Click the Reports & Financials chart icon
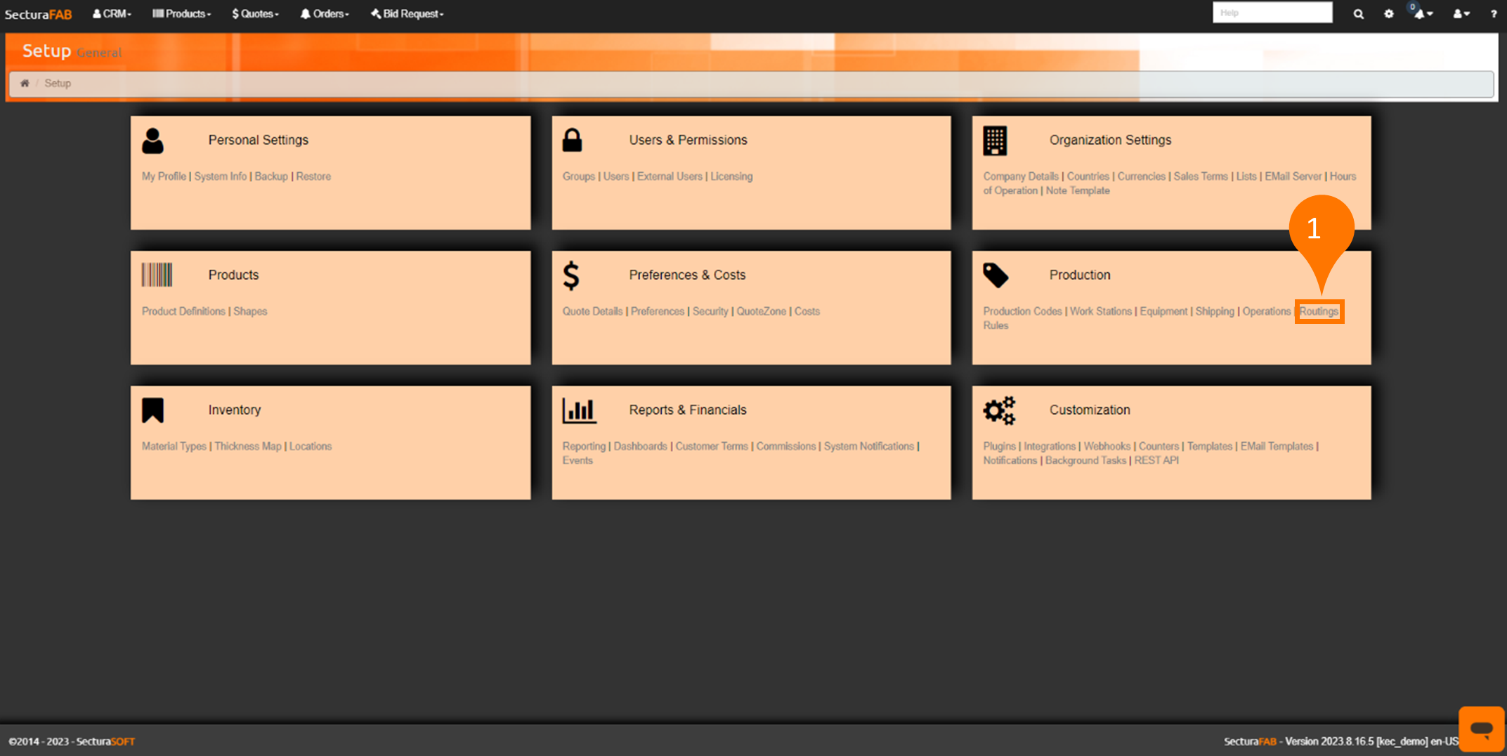The height and width of the screenshot is (756, 1507). [x=579, y=410]
